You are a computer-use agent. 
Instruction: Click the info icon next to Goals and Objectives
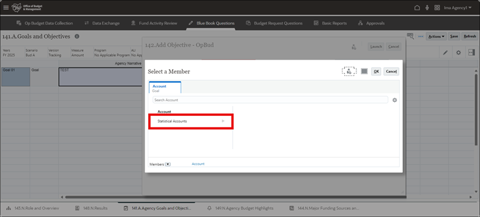point(77,36)
